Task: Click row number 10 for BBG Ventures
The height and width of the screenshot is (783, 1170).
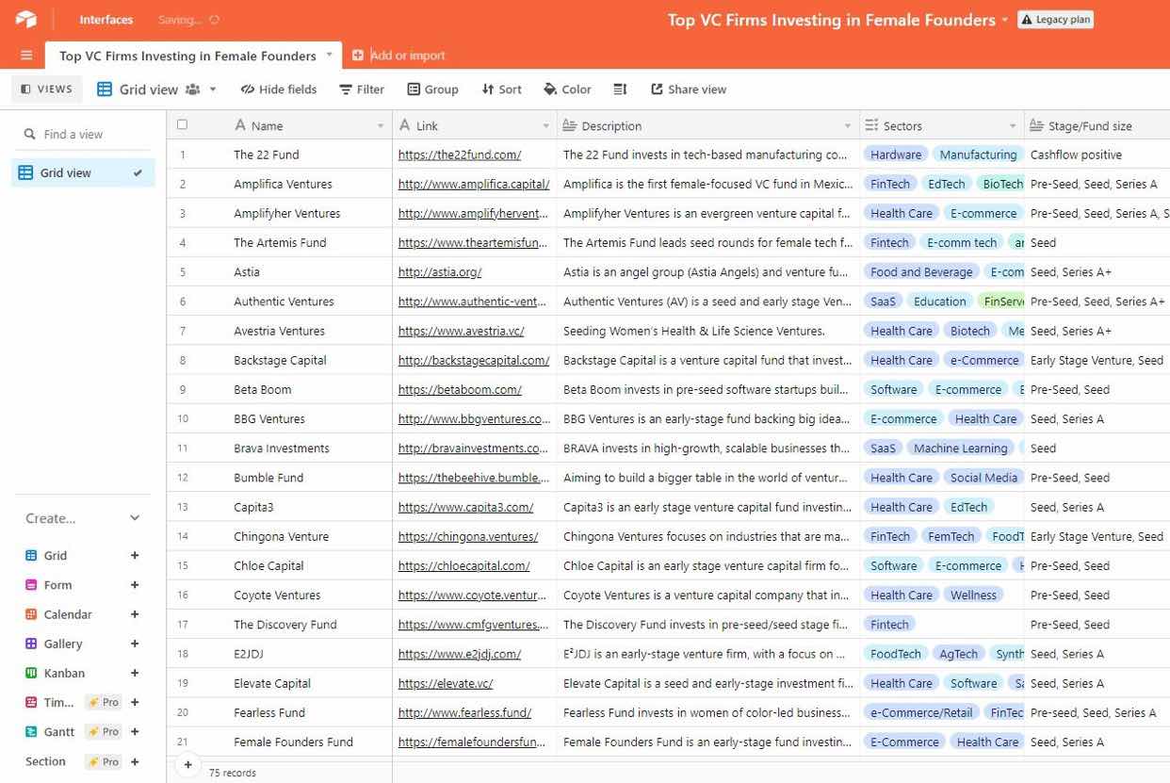Action: click(183, 419)
